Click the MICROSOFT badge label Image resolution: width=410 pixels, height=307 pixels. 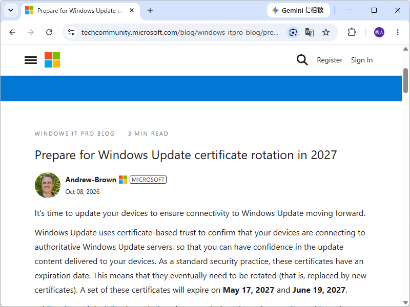click(x=148, y=180)
